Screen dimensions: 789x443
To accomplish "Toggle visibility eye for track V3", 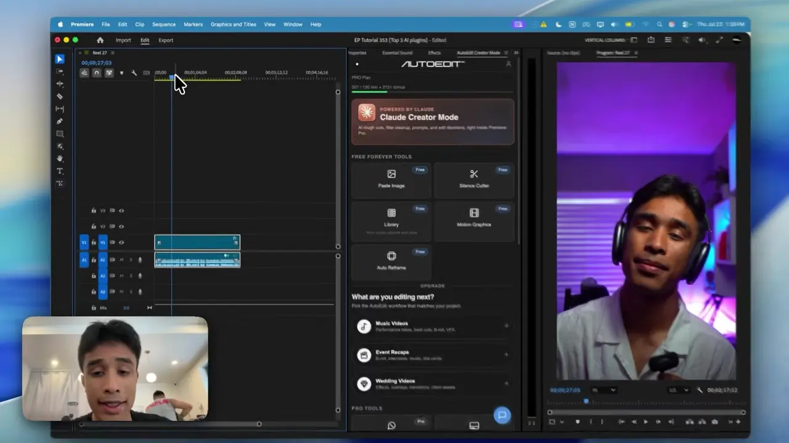I will [121, 210].
